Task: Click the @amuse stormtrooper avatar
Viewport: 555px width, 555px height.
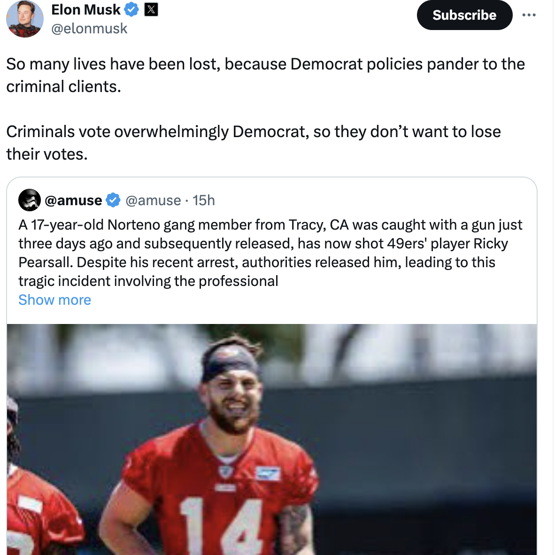Action: pos(29,200)
